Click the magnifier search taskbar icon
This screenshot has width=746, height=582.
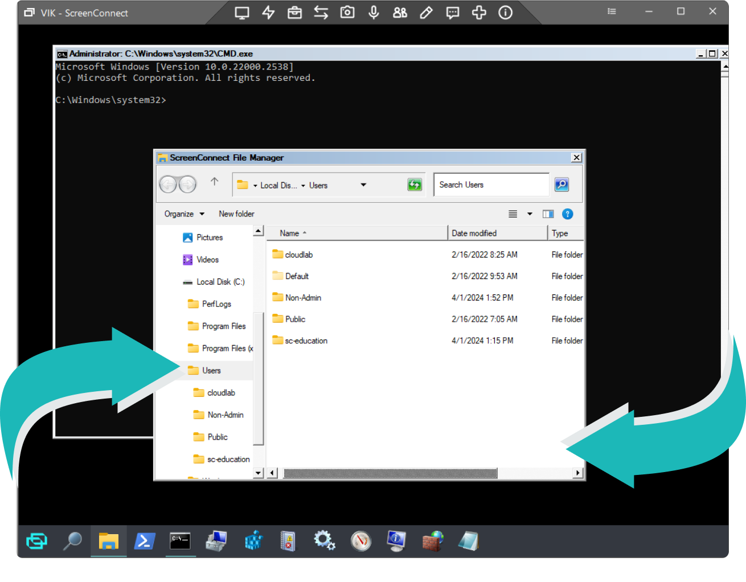(x=72, y=540)
